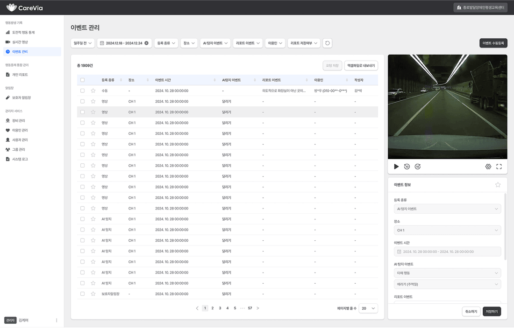The image size is (514, 328).
Task: Clear the 2024.12.18 - 2024.12.24 date range
Action: [147, 43]
